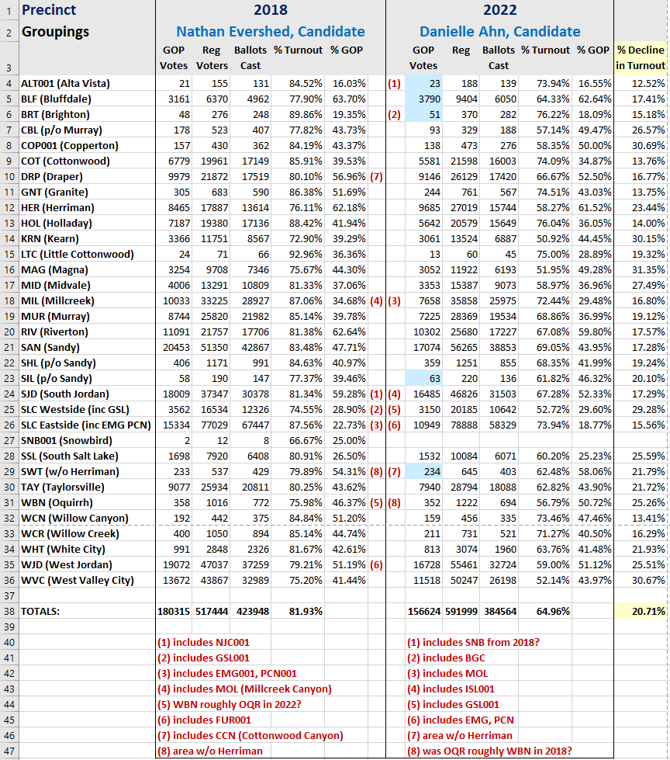Click note "(8) was OQR roughly WBN in 2018?"
Viewport: 670px width, 760px height.
[490, 751]
